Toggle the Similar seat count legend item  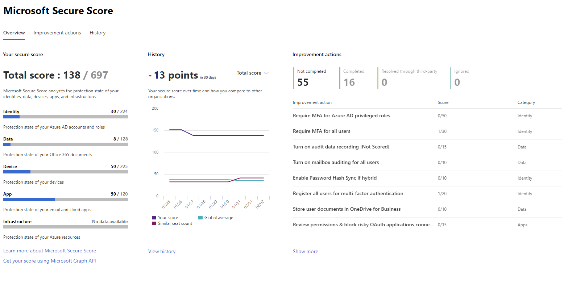pos(172,223)
